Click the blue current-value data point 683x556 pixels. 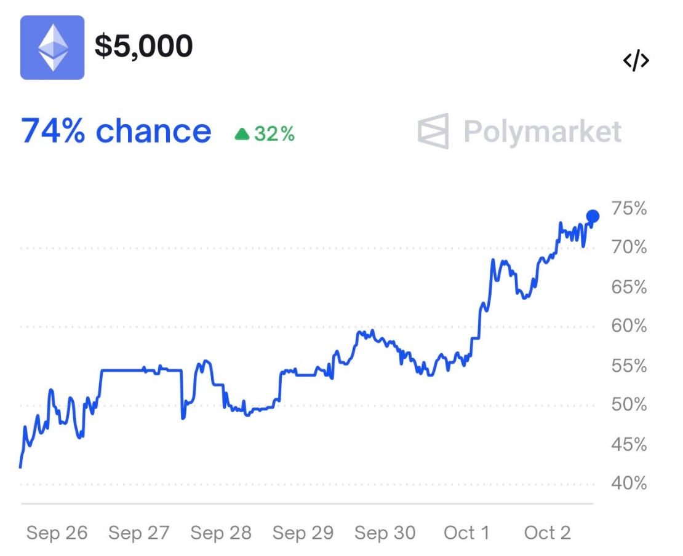coord(593,215)
